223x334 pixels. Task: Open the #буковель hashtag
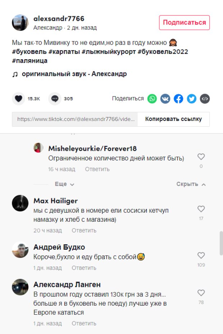click(x=27, y=52)
